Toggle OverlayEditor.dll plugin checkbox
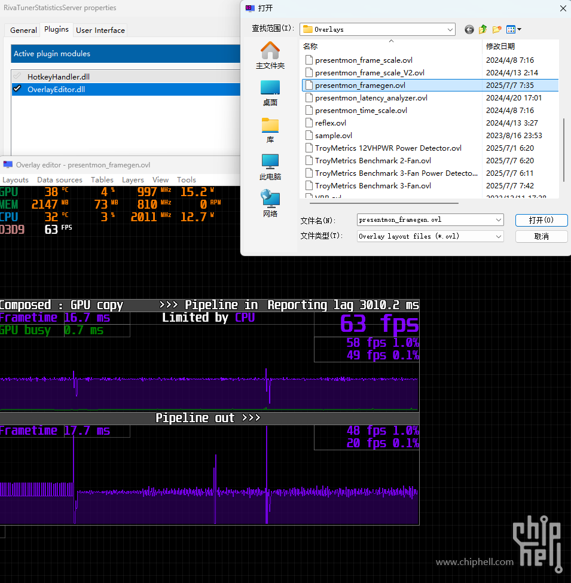 pos(17,89)
